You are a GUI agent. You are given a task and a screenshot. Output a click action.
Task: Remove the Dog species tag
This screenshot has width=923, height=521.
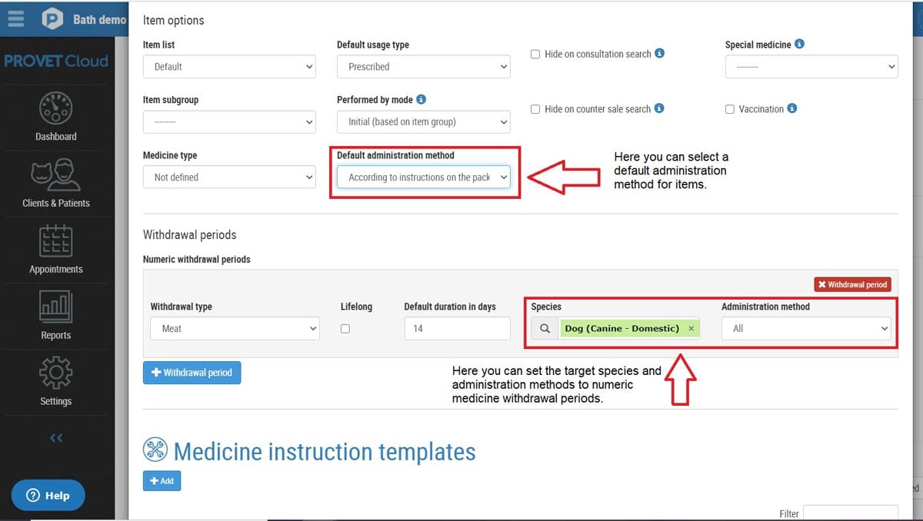pos(691,328)
